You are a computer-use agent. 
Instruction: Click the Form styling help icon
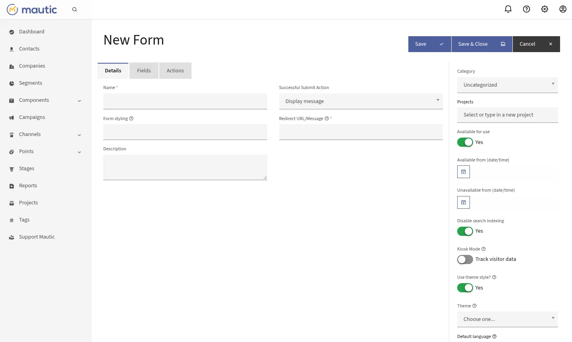(131, 119)
